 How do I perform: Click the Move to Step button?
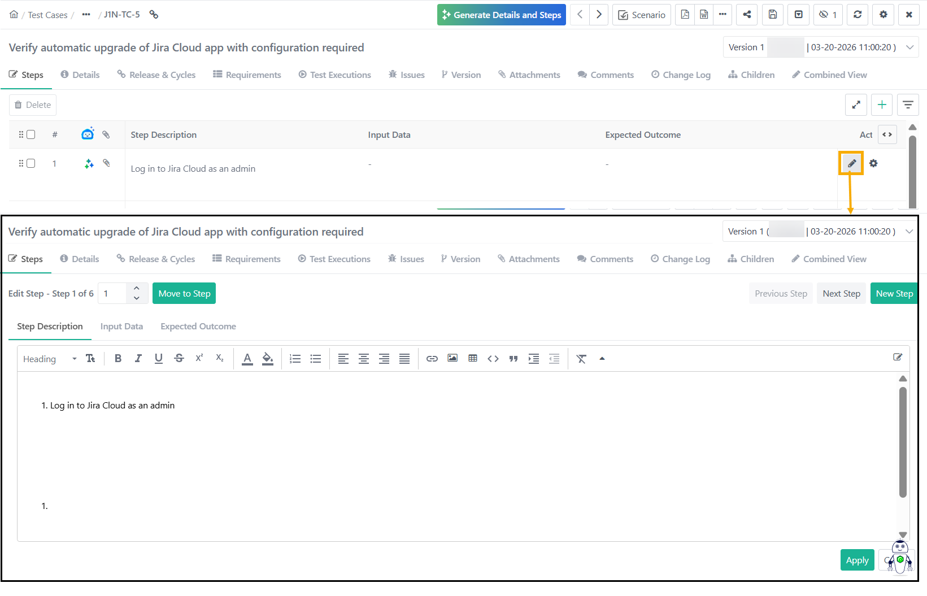click(x=184, y=293)
